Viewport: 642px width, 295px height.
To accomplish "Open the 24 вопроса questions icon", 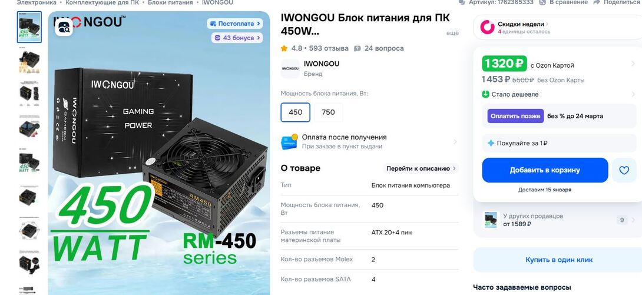I will 358,48.
